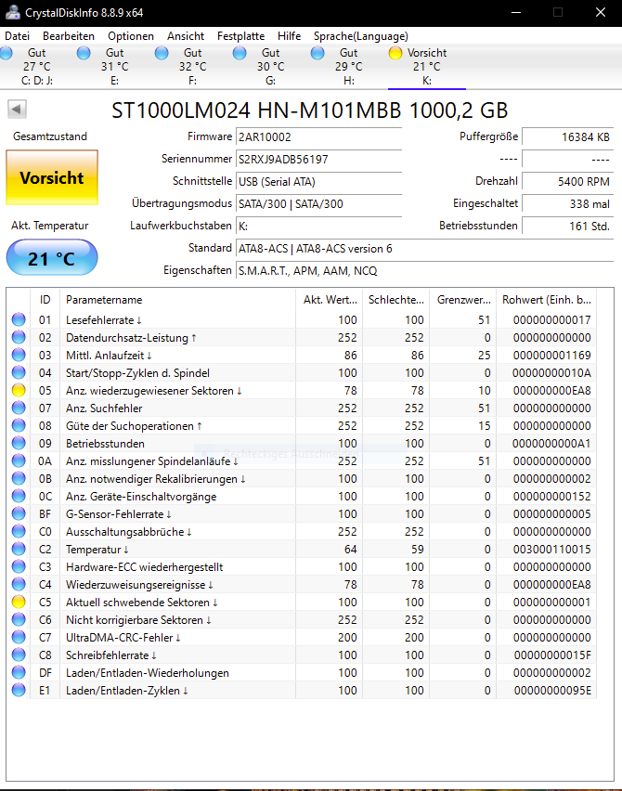622x791 pixels.
Task: Select the Aktuell schwebende Sektoren row text
Action: point(142,603)
